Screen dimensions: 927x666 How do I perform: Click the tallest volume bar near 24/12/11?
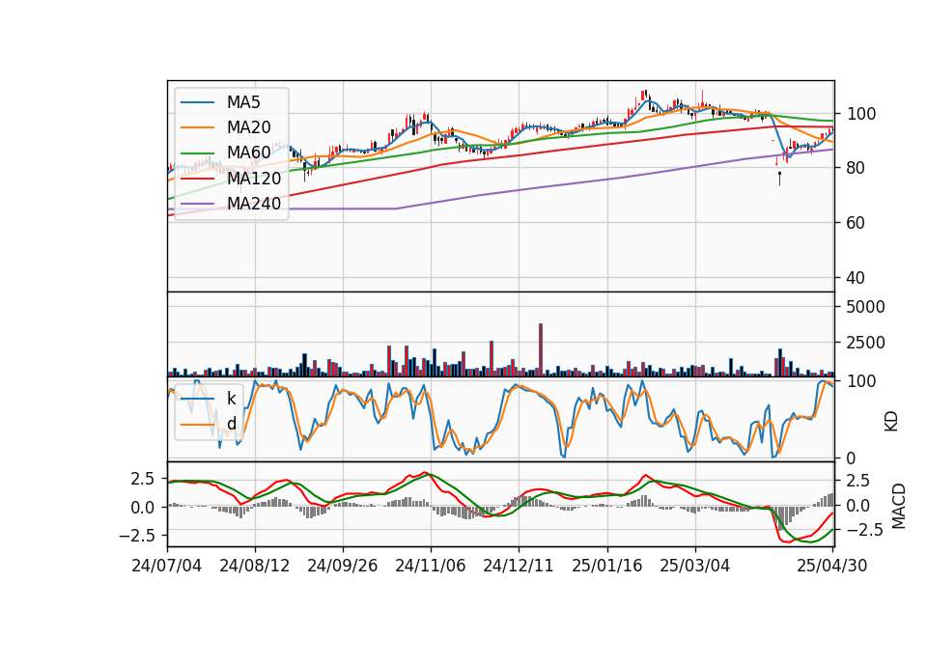[x=541, y=349]
